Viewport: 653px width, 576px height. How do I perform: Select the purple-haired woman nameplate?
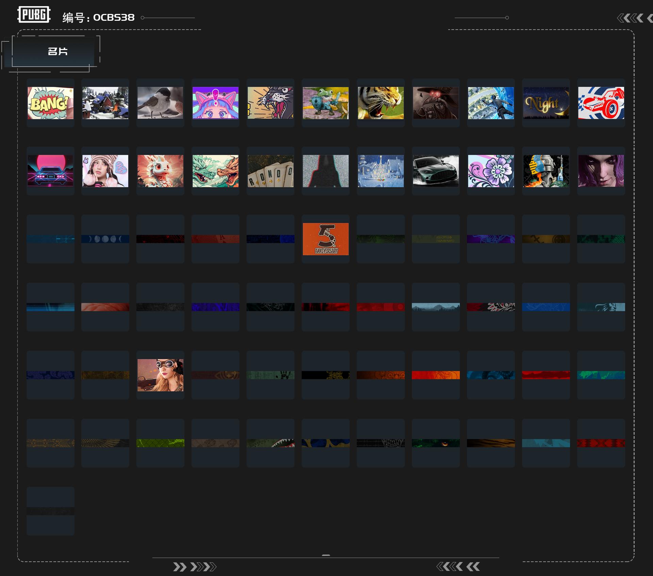pyautogui.click(x=601, y=171)
